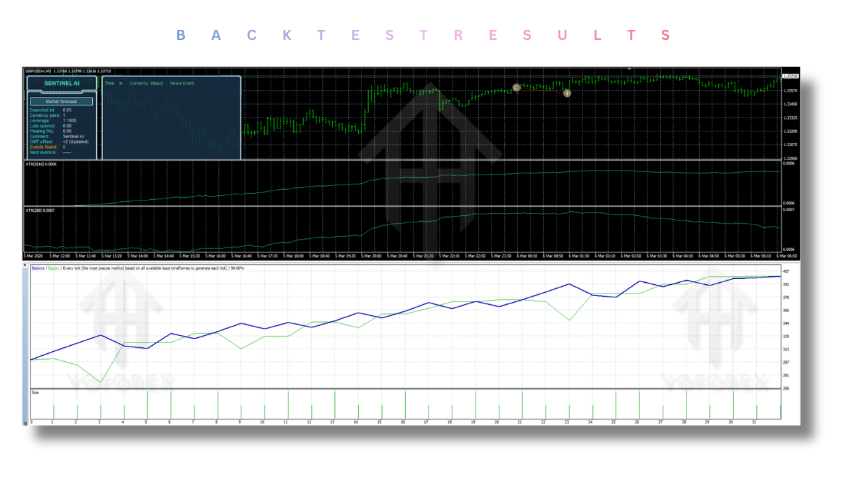Click the trade entry marker on chart

pyautogui.click(x=517, y=88)
